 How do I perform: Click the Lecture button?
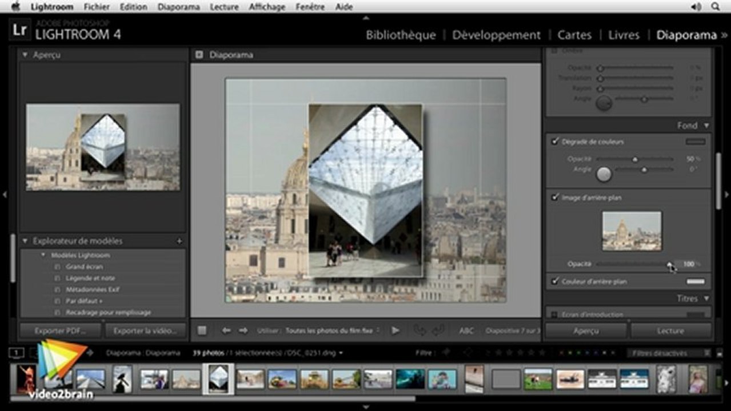pyautogui.click(x=671, y=331)
